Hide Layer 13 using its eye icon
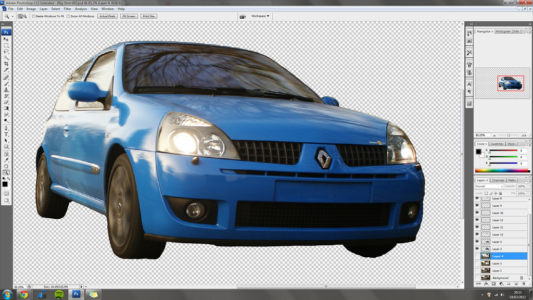This screenshot has height=300, width=533. (x=477, y=234)
